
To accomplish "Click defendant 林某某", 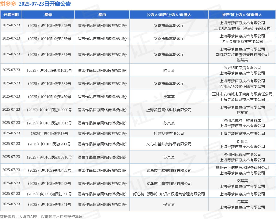I will tap(242, 113).
